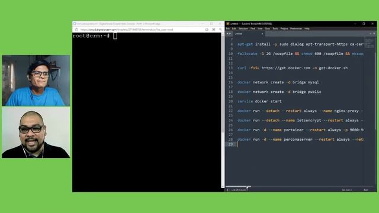Click line number 29 in the gutter
The image size is (379, 213).
coord(230,144)
